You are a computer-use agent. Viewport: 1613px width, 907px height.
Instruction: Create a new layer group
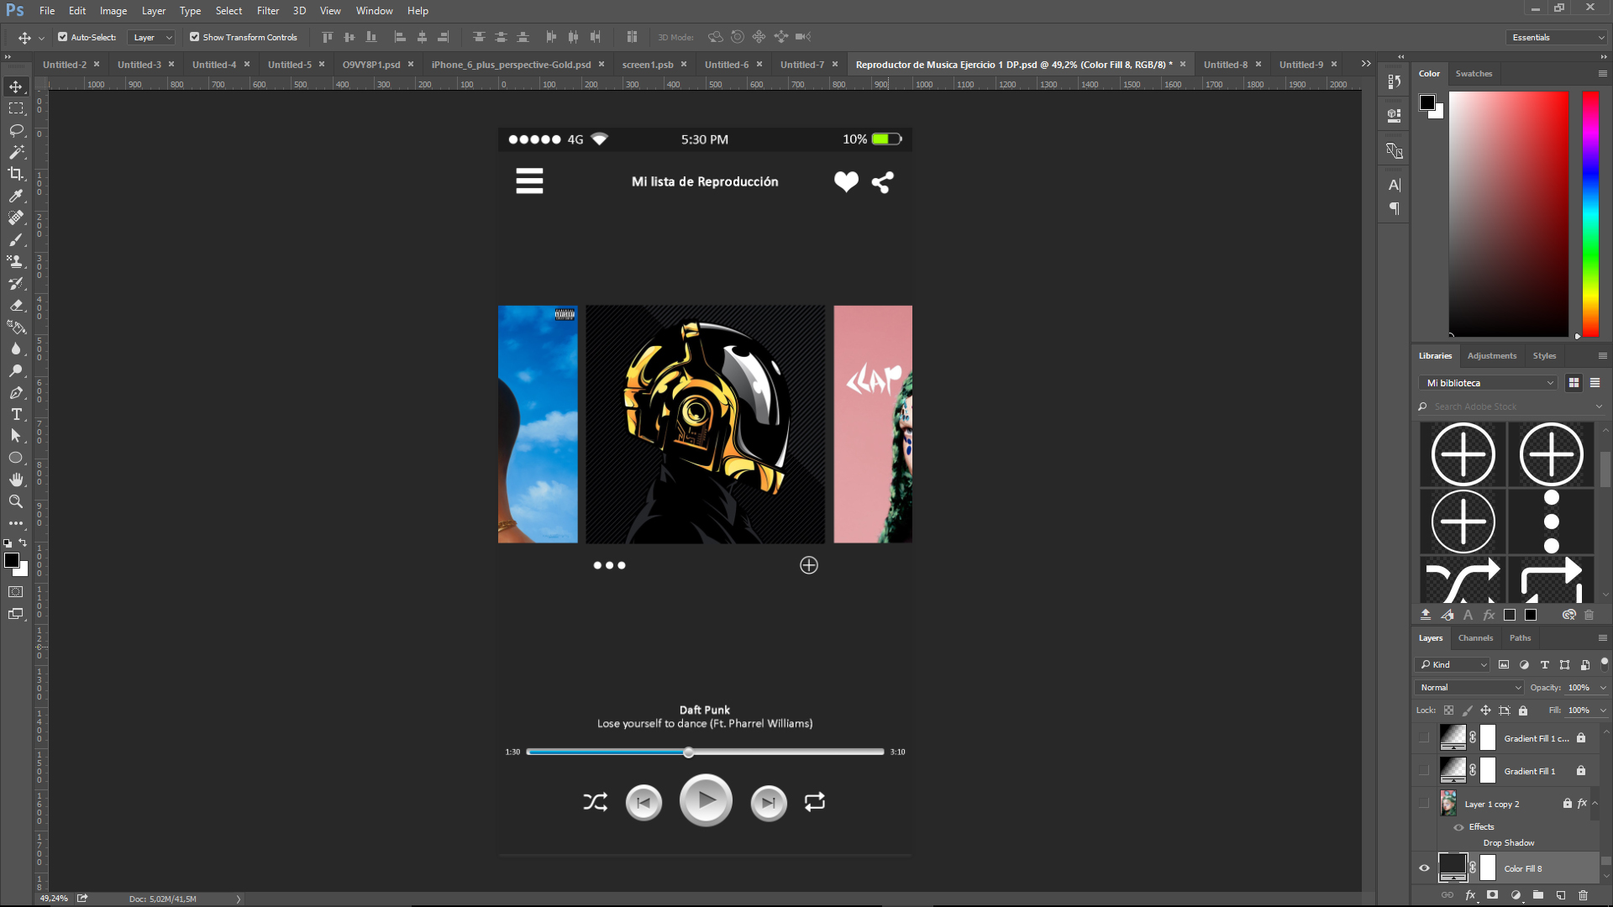pos(1538,895)
